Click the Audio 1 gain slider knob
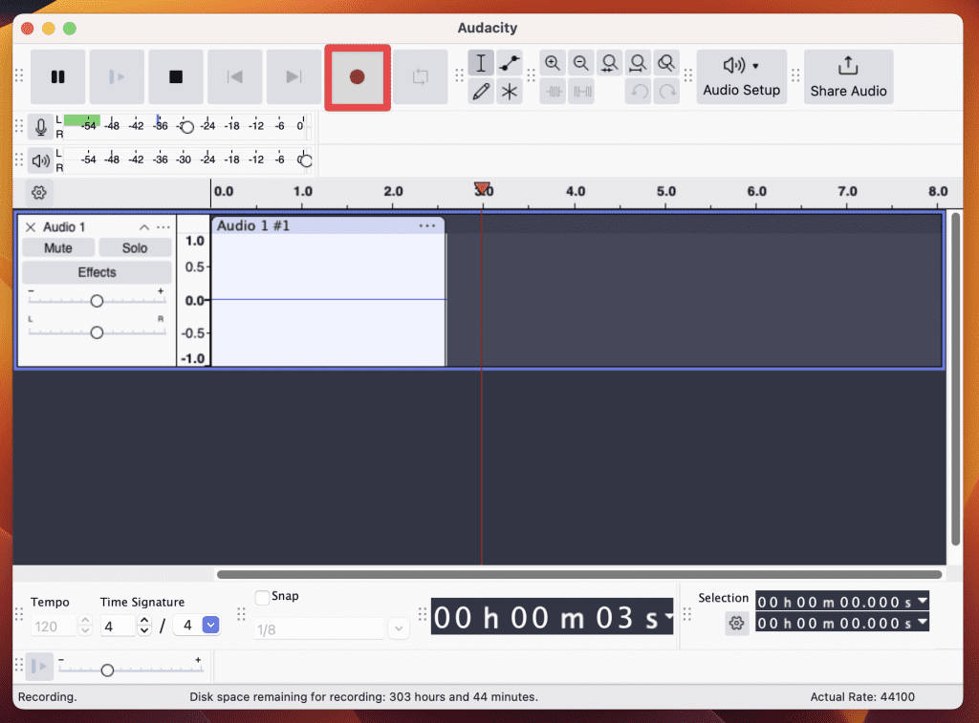Image resolution: width=979 pixels, height=723 pixels. coord(97,301)
